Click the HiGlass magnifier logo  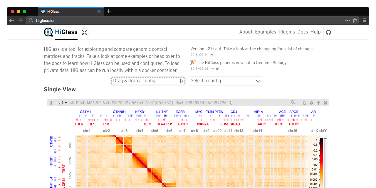48,32
